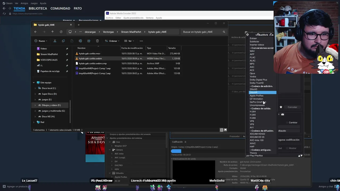Screen dimensions: 340x191
Task: Click Stream MadPatArt in the breadcrumb
Action: [x=130, y=32]
